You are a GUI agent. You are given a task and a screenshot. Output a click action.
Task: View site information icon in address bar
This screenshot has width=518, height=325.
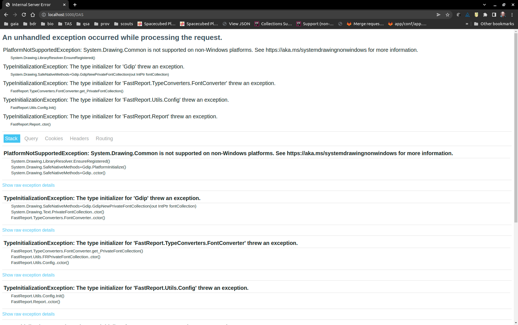(x=44, y=15)
